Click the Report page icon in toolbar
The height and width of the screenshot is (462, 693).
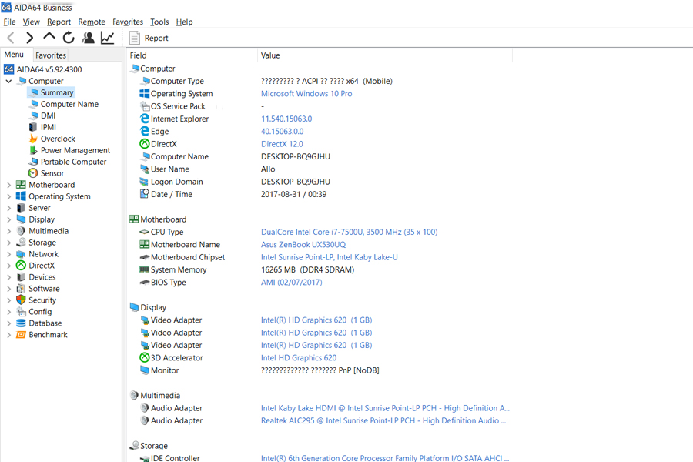pyautogui.click(x=135, y=38)
